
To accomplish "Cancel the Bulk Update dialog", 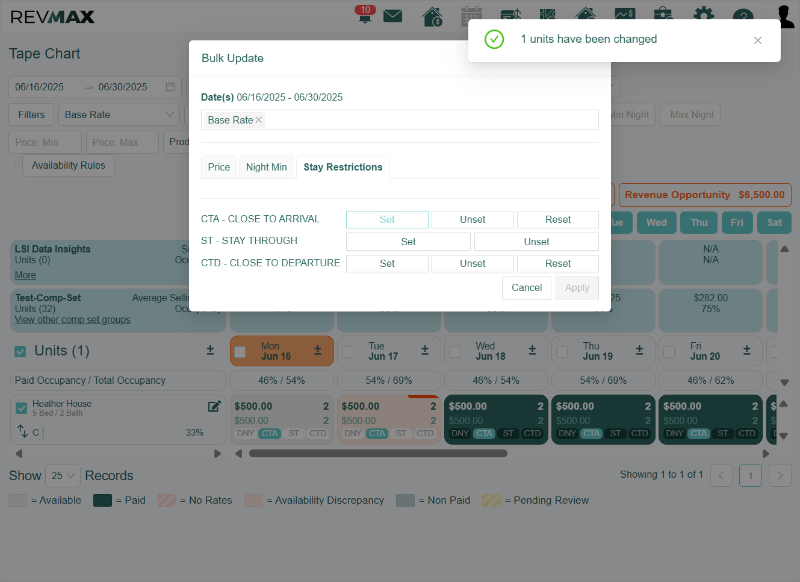I will [x=527, y=288].
